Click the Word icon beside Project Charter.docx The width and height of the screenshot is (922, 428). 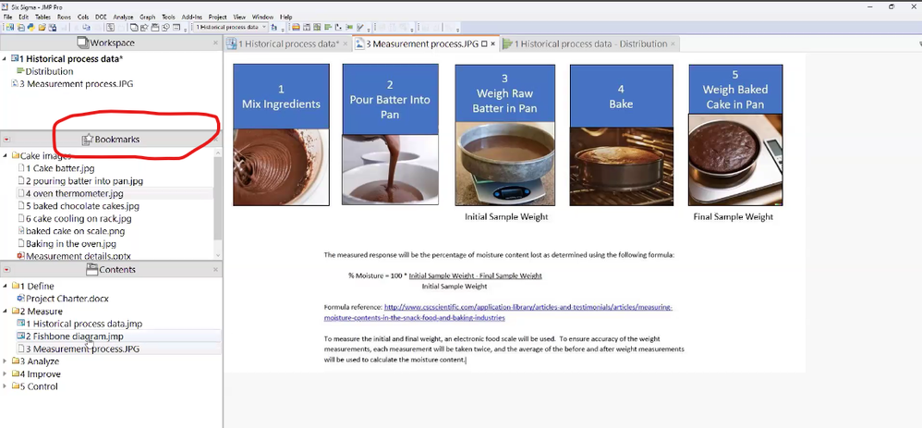(x=21, y=299)
